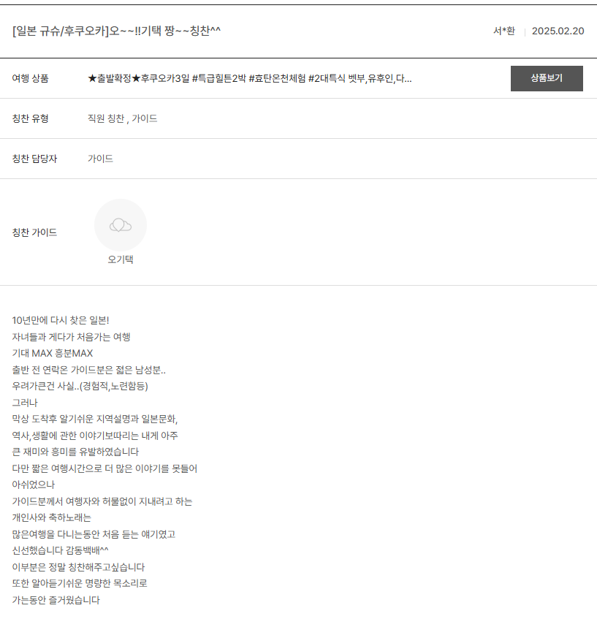Image resolution: width=597 pixels, height=619 pixels.
Task: Click the line 개인사와 축하노래는
Action: pos(52,517)
